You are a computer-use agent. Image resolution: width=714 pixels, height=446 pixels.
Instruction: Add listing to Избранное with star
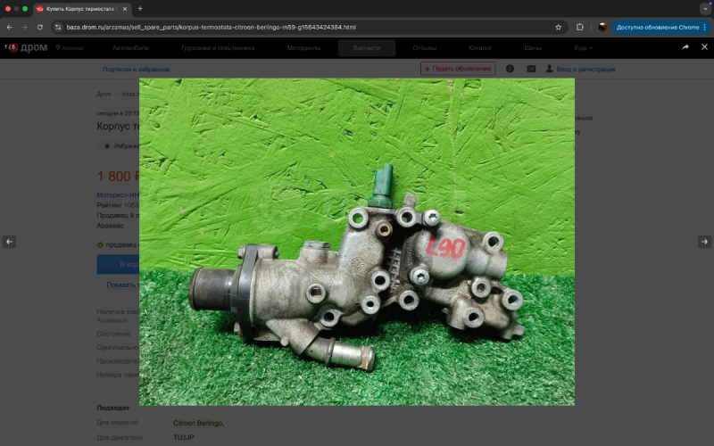108,145
